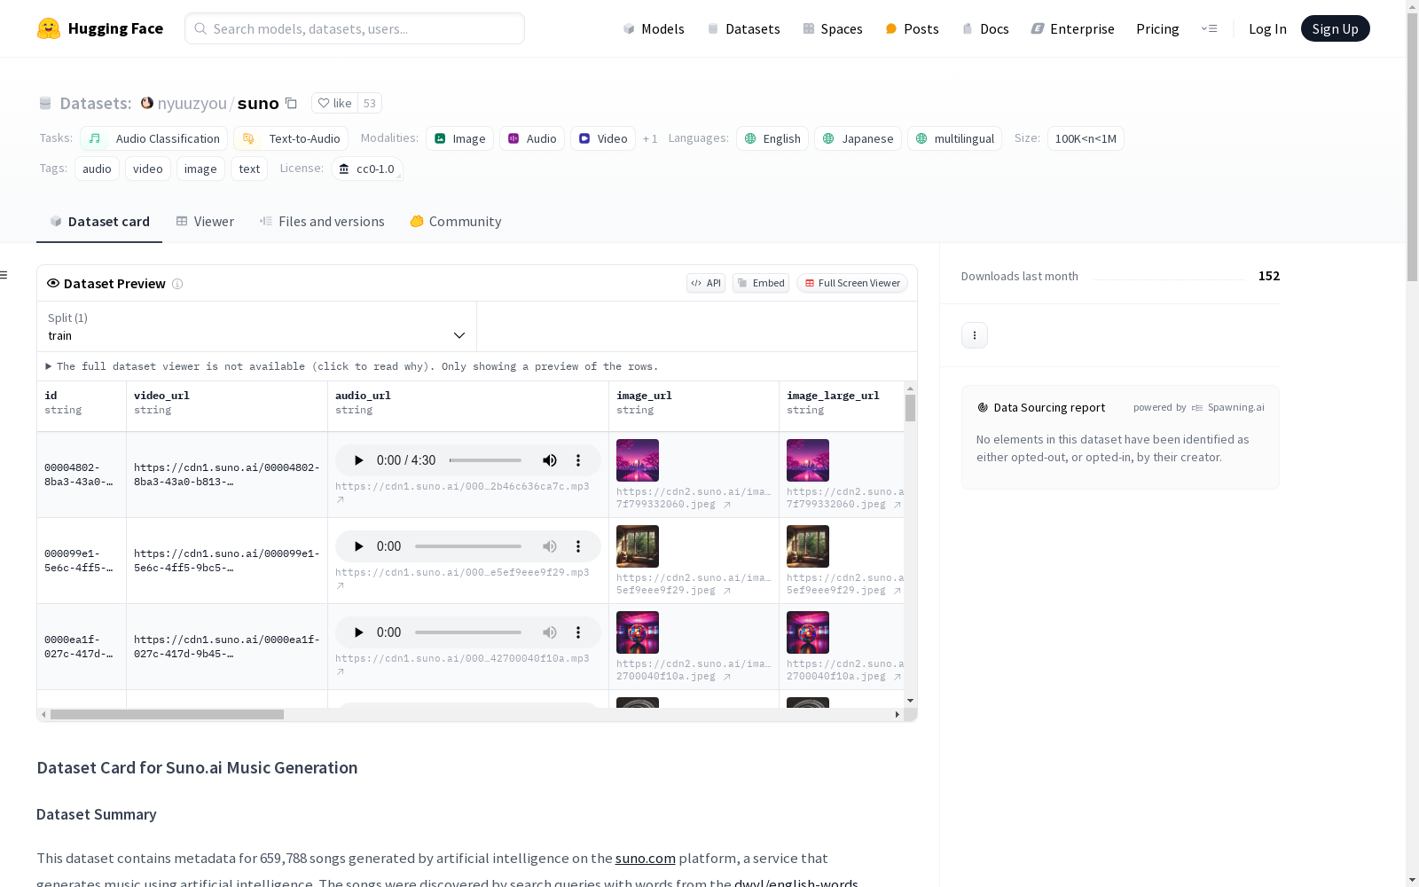1419x887 pixels.
Task: Filter by Video modality tag
Action: 603,138
